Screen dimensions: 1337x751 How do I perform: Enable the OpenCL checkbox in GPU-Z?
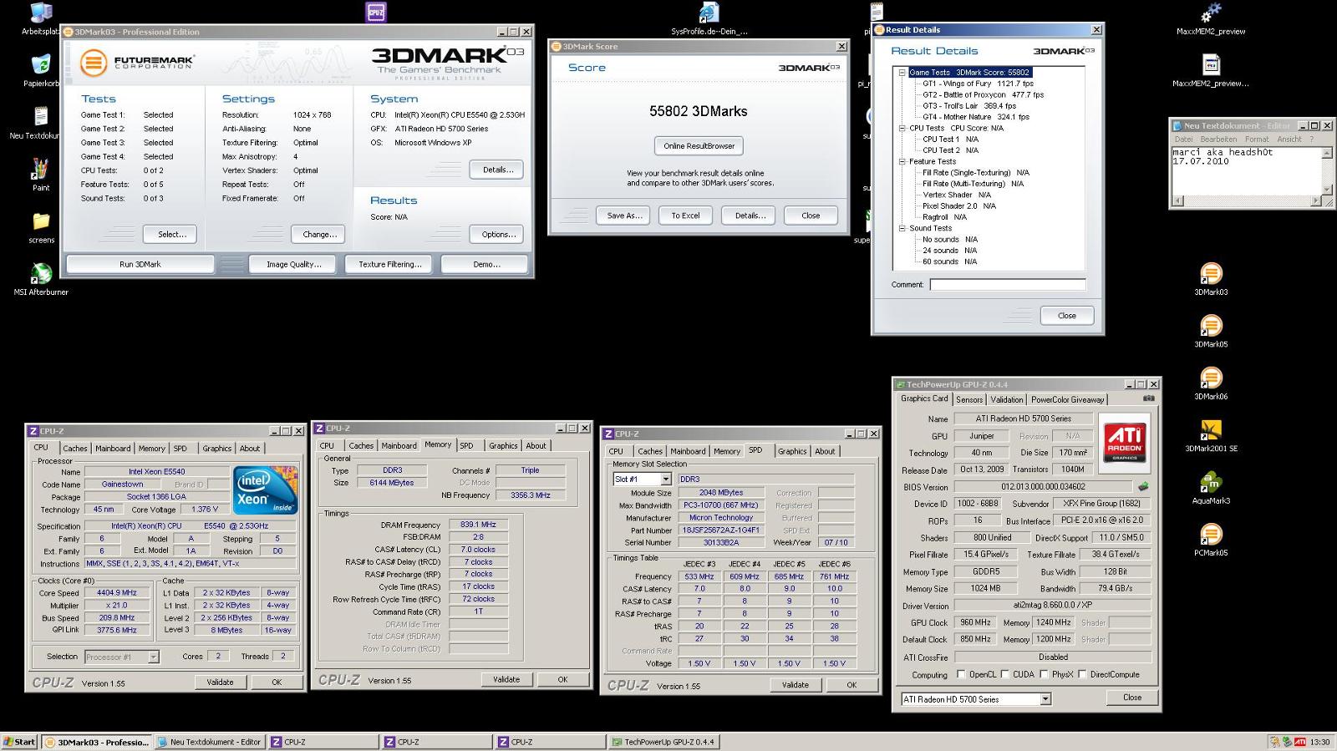tap(961, 675)
